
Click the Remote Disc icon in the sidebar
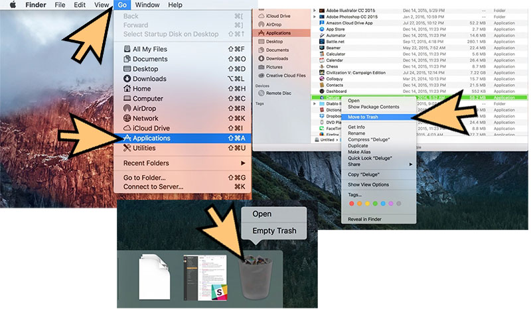260,93
